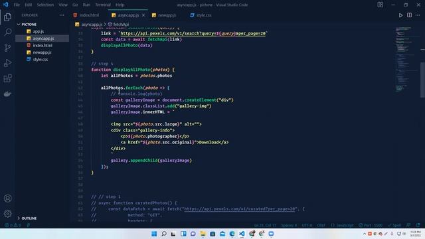Open the Docker view in activity bar
Screen dimensions: 425x239
point(7,94)
